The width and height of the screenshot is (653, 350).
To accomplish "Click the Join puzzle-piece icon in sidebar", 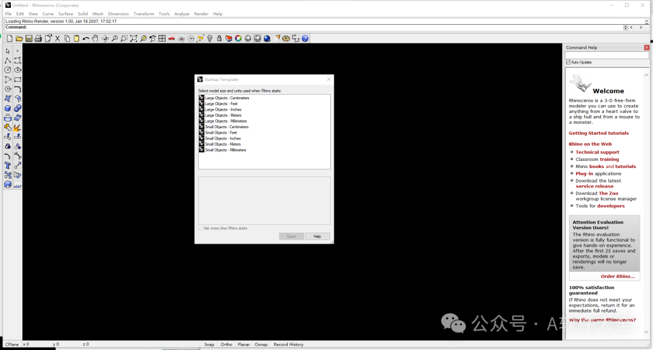I will [7, 128].
